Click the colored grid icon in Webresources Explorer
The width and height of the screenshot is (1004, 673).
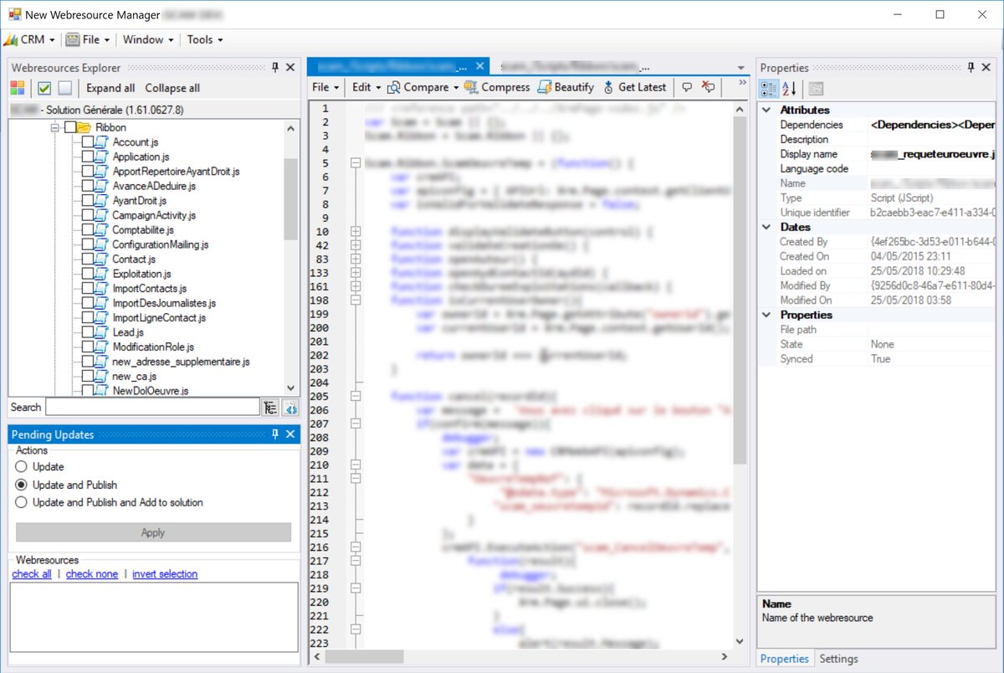[x=18, y=88]
